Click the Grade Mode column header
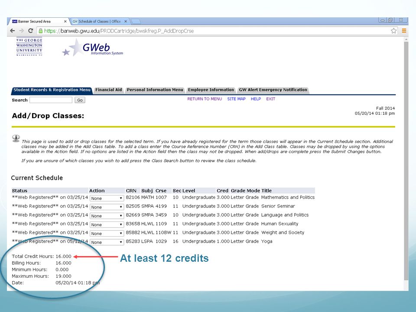Screen dimensions: 416x312 coord(245,191)
